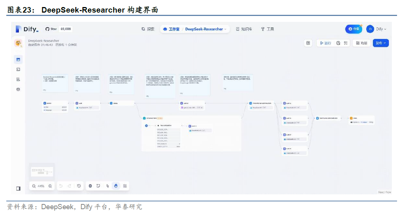Image resolution: width=400 pixels, height=214 pixels.
Task: Open the ENV environment variables button
Action: pyautogui.click(x=308, y=43)
